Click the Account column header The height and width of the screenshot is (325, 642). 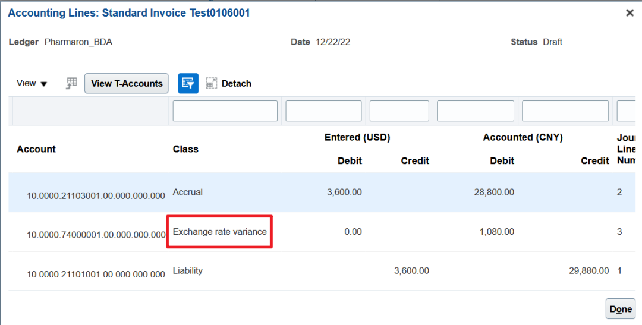pos(36,149)
